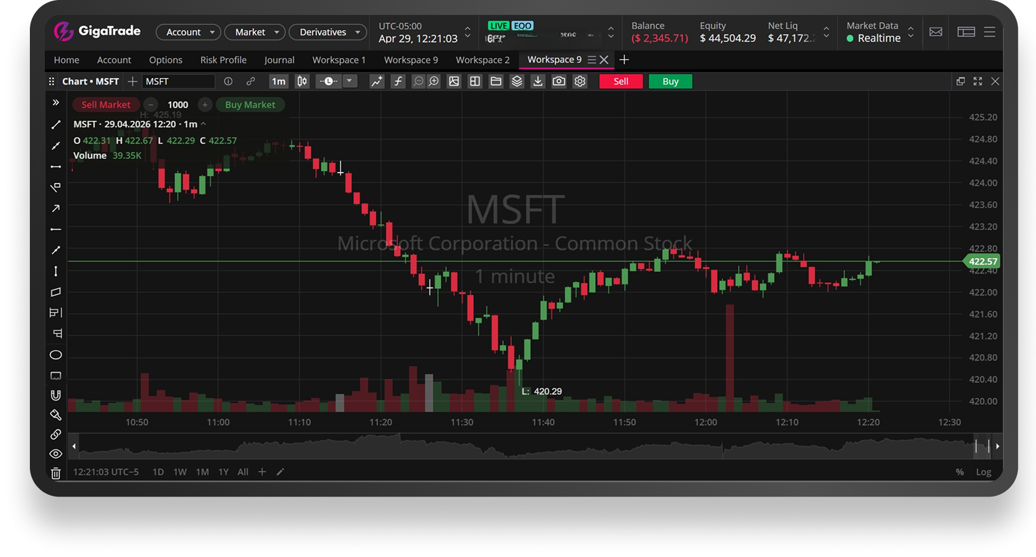Add a chart panel via plus next to Chart • MSFT

point(132,82)
